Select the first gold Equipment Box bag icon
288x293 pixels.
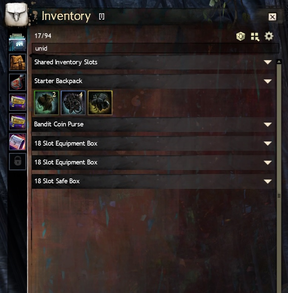18,102
